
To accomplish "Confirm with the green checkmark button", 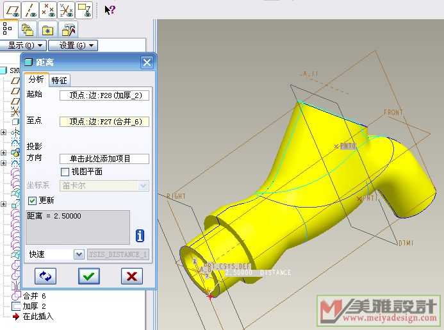I will point(88,276).
